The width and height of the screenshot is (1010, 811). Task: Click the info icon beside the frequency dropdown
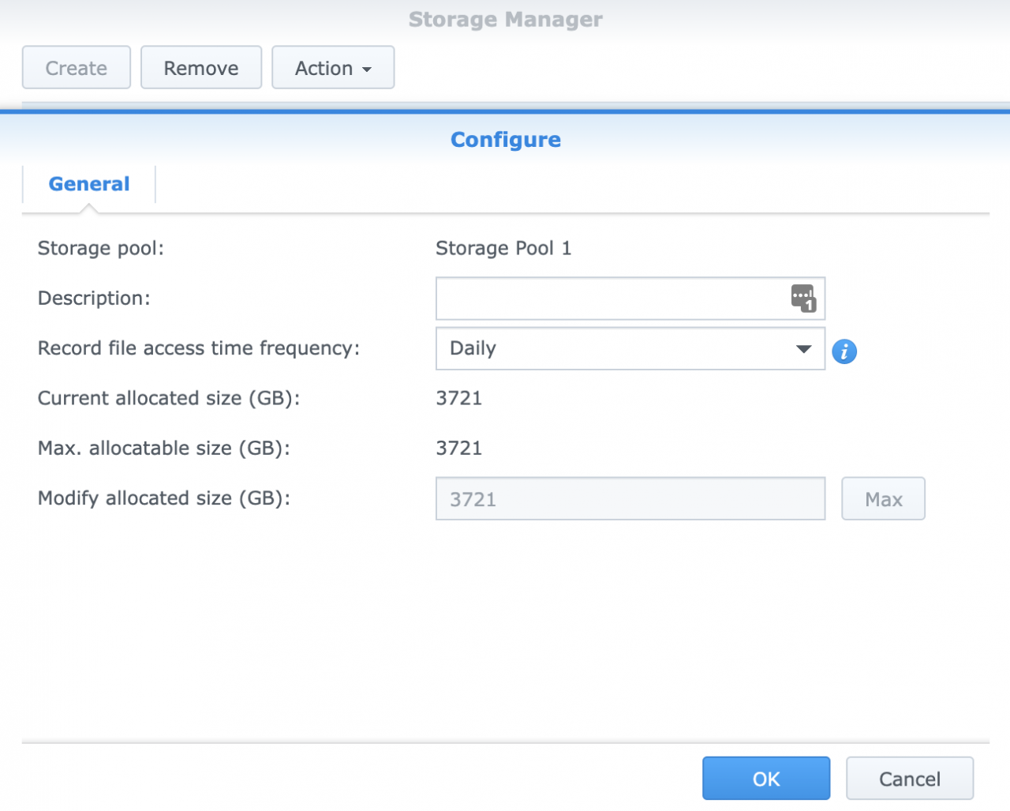click(x=844, y=351)
